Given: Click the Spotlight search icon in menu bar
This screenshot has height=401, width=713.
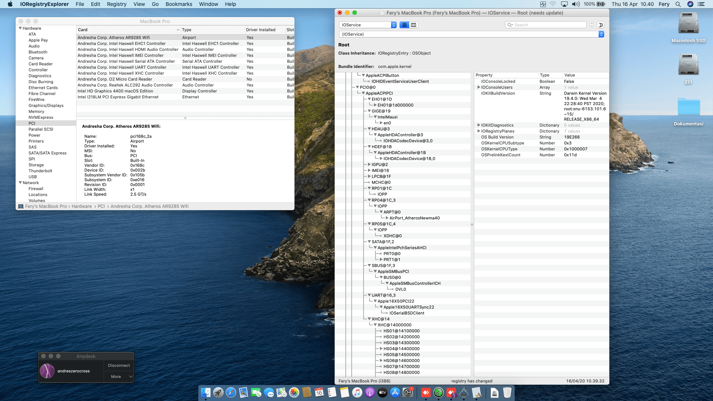Looking at the screenshot, I should point(678,4).
